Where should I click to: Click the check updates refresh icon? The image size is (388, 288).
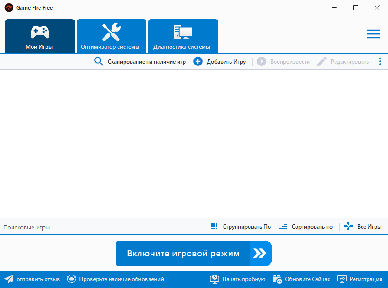pos(72,279)
